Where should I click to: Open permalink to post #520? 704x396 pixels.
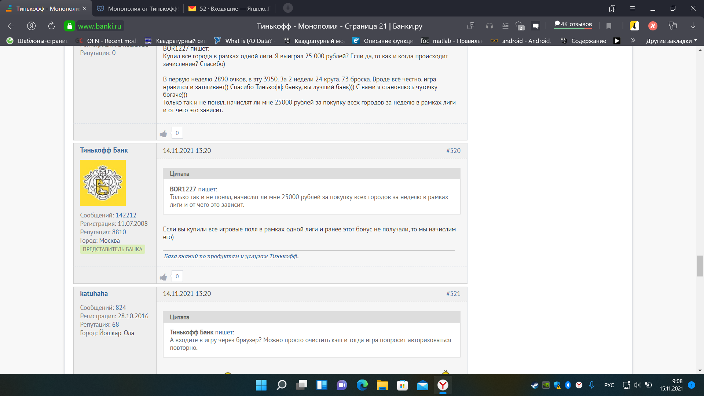coord(453,151)
